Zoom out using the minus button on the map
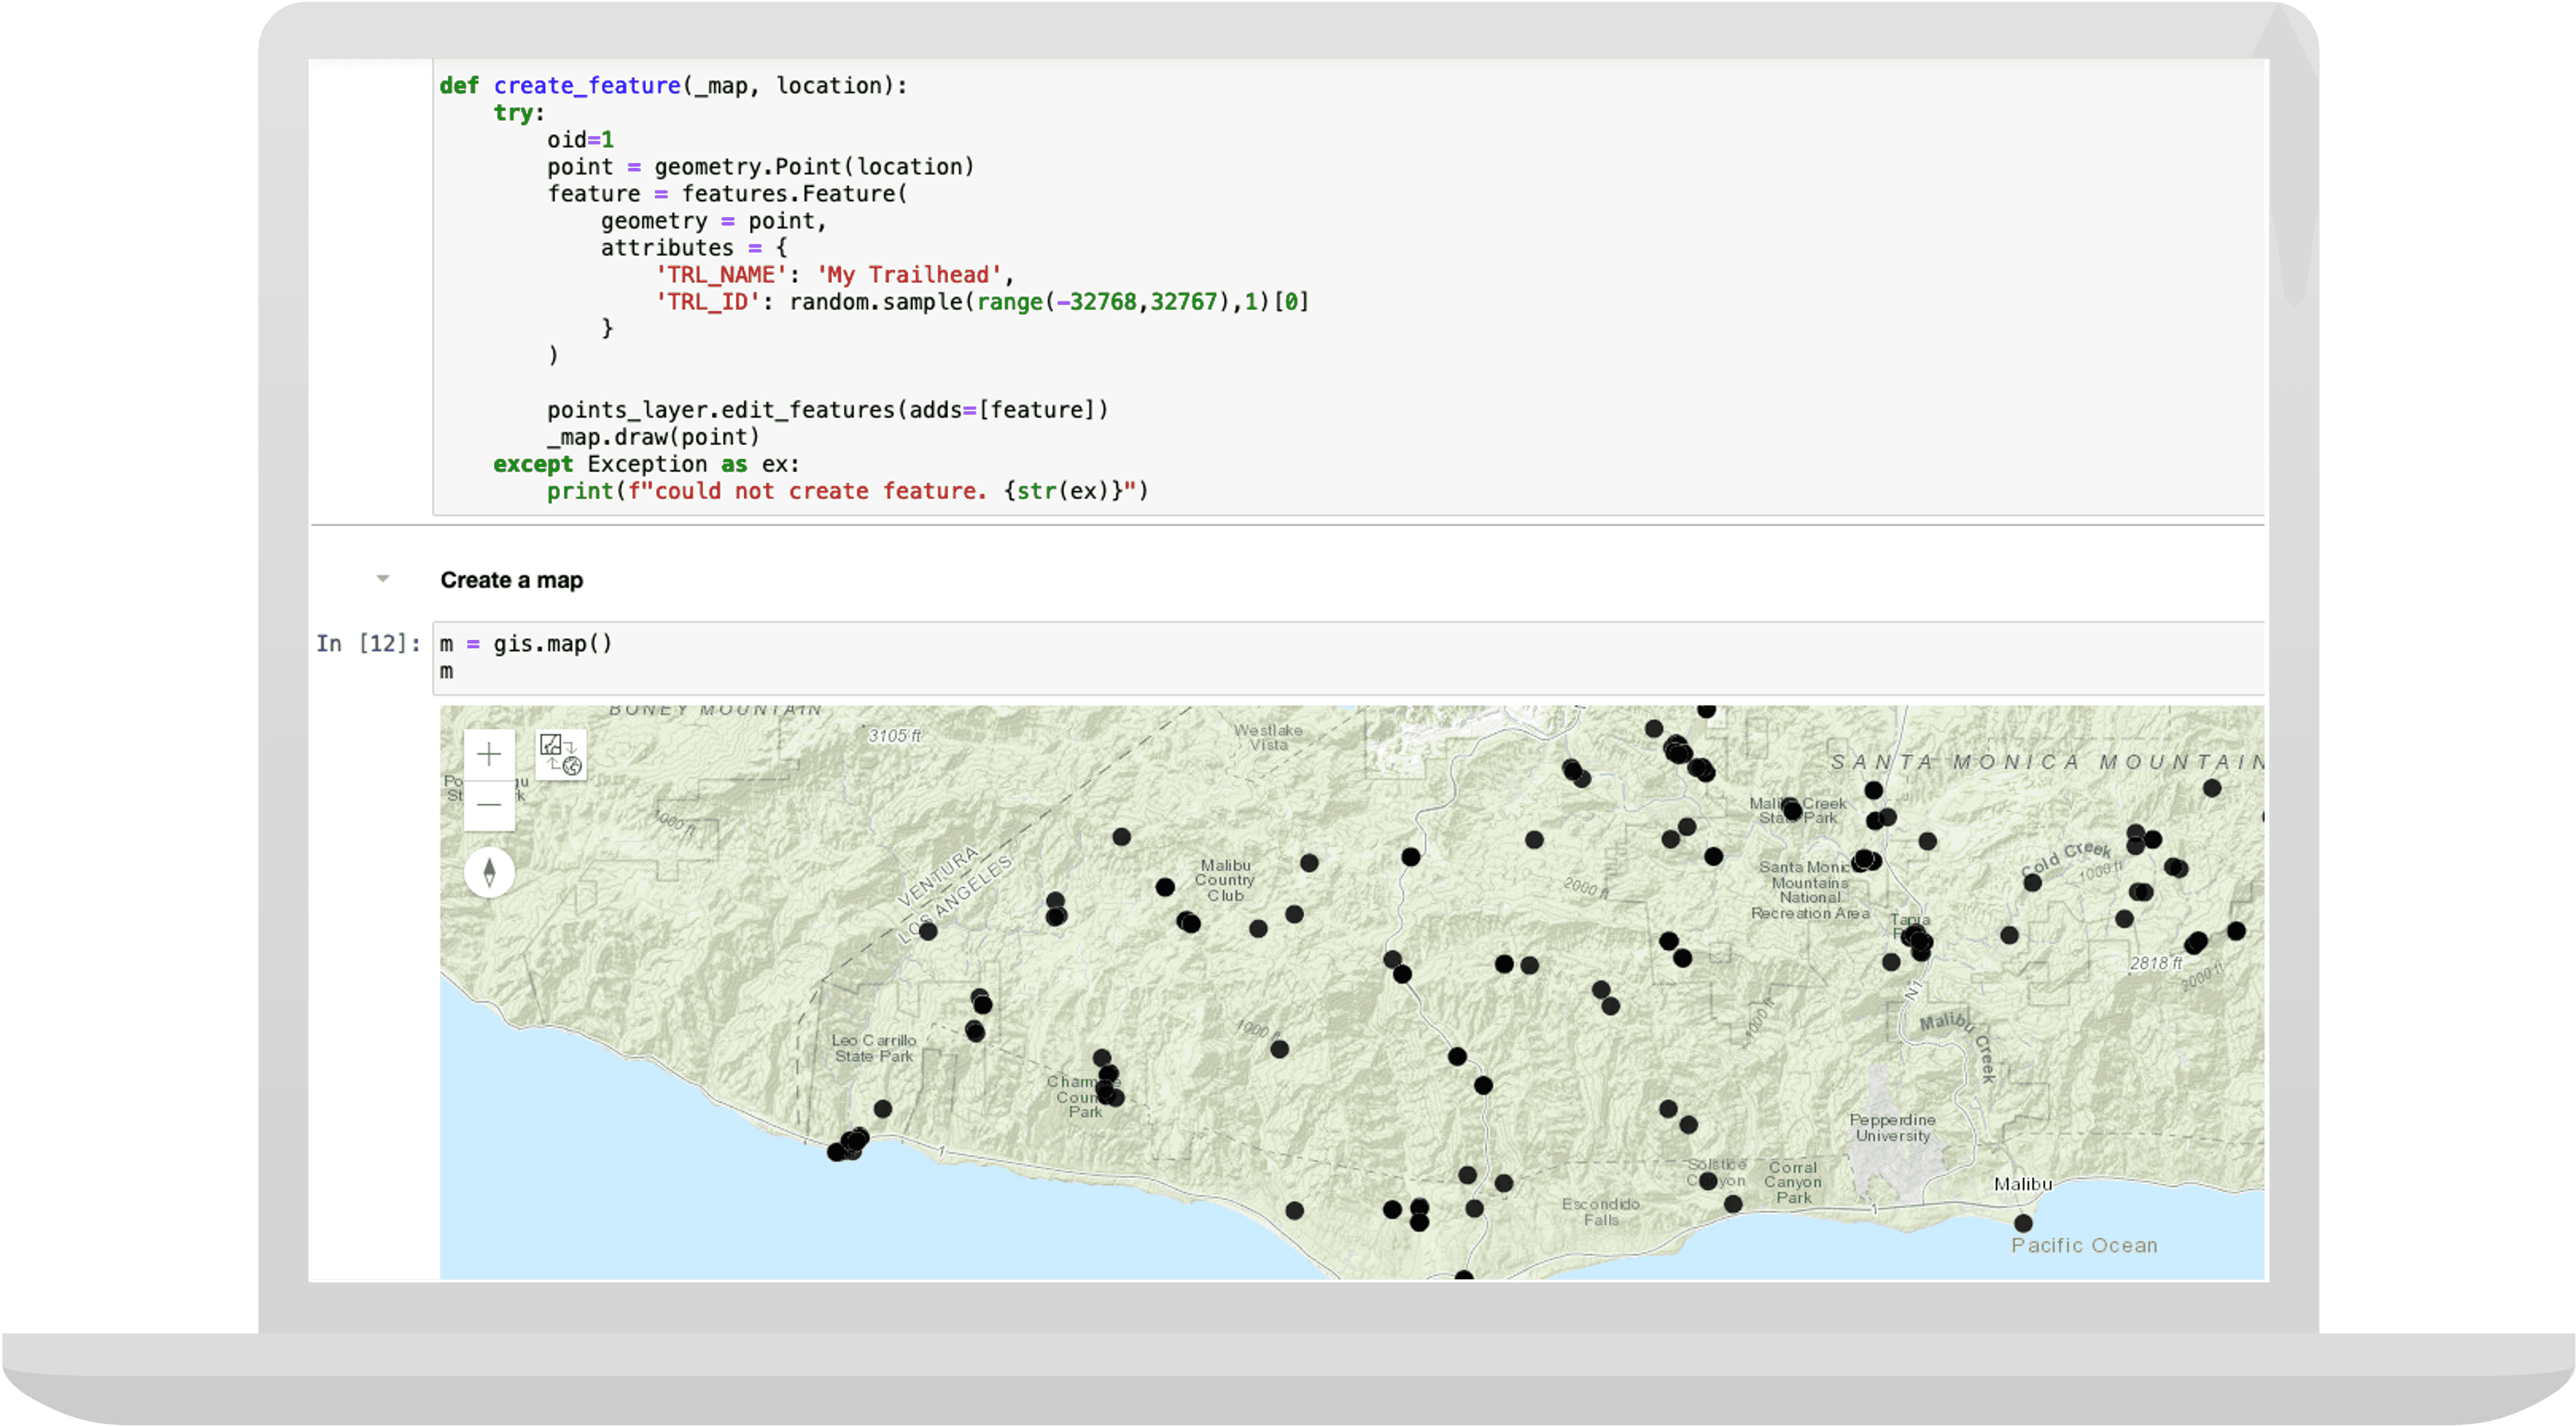 (x=490, y=806)
